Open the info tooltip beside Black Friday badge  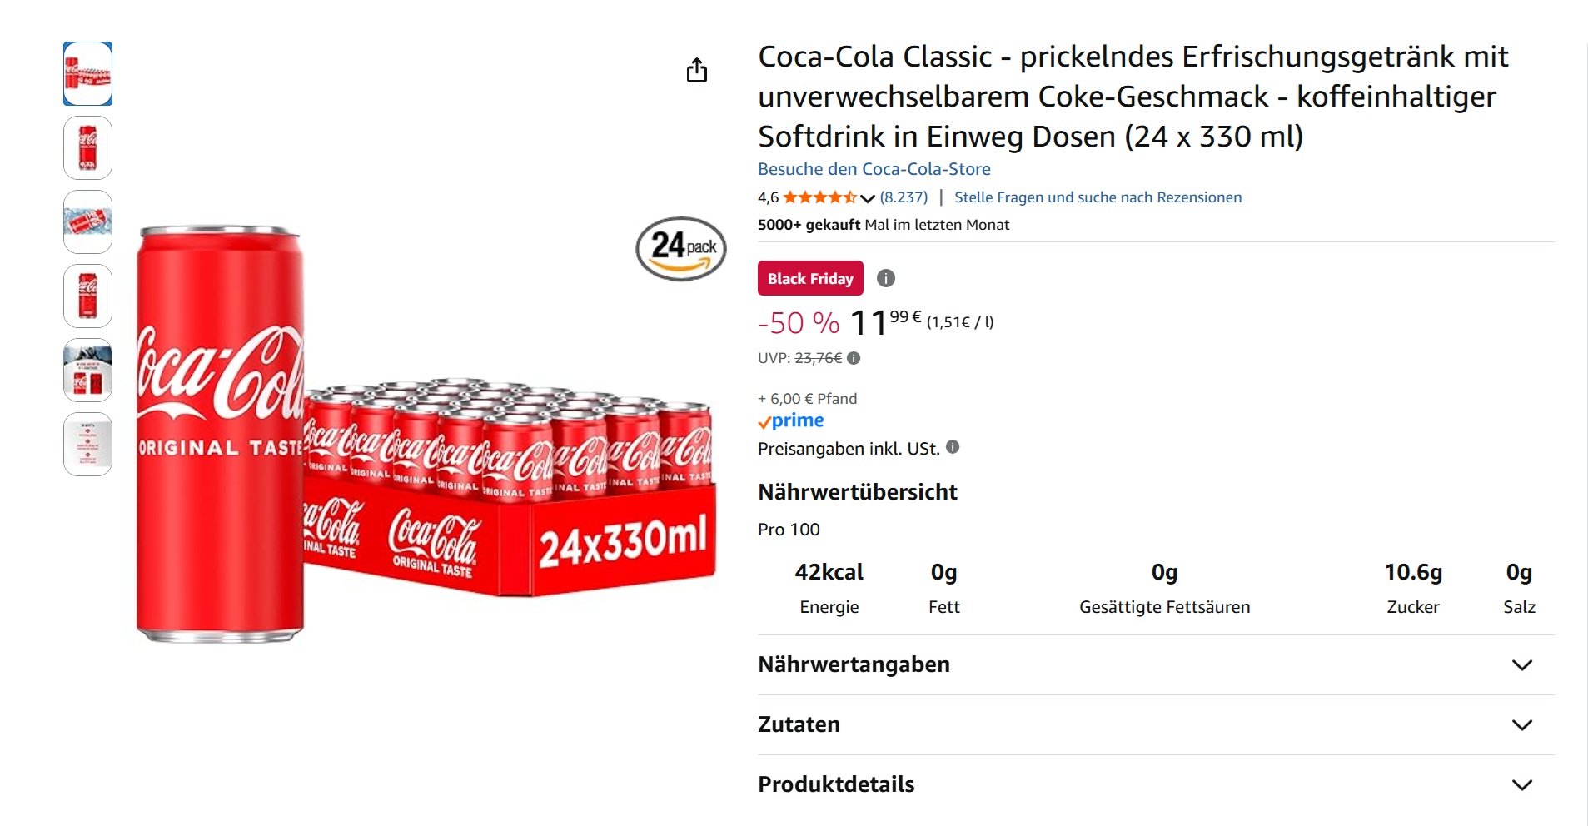click(x=885, y=278)
